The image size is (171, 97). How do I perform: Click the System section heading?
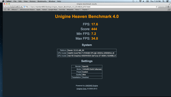point(87,45)
